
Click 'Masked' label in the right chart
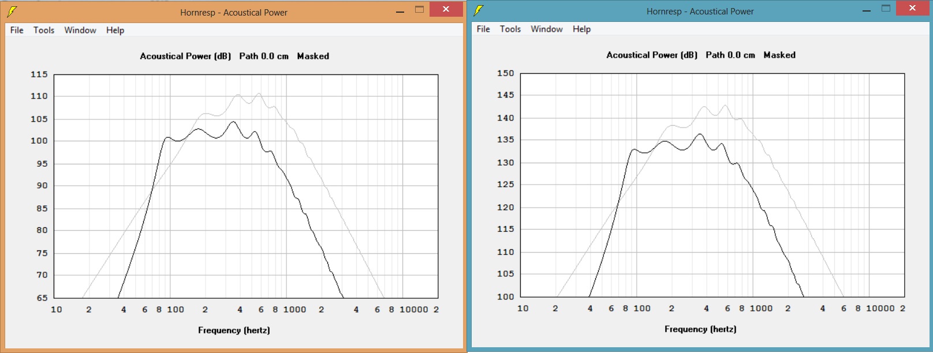coord(779,55)
